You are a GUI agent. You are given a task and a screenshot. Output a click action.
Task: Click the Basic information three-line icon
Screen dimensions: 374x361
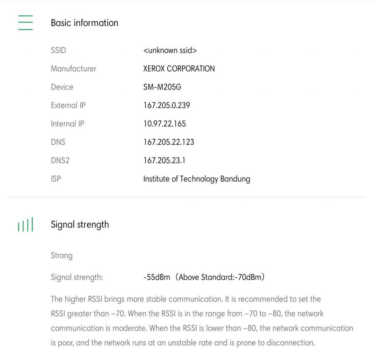pyautogui.click(x=25, y=23)
